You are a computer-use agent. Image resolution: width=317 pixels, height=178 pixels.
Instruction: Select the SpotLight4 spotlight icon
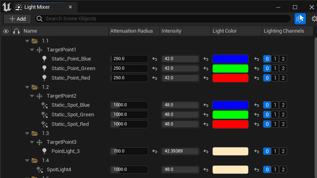point(40,170)
